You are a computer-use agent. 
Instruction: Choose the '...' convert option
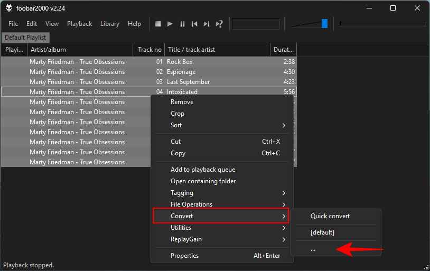pyautogui.click(x=313, y=249)
